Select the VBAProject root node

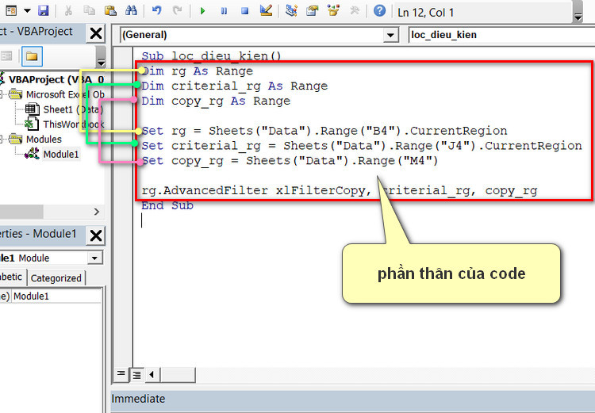tap(56, 79)
